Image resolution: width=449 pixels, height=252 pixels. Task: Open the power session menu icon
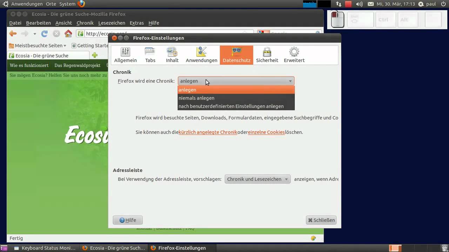tap(443, 4)
